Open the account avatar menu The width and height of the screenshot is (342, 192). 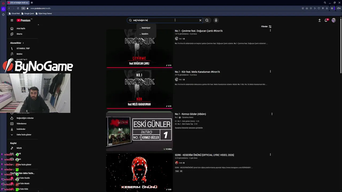coord(334,20)
